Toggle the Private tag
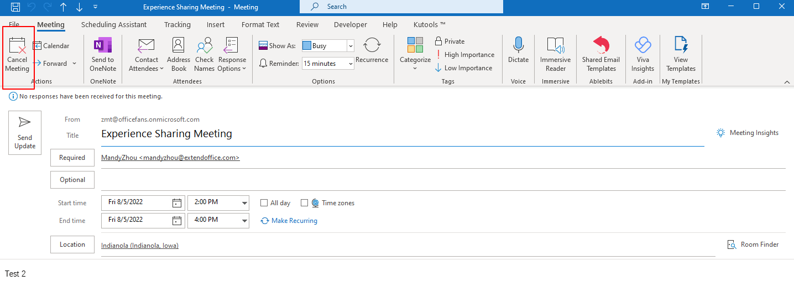 point(449,41)
